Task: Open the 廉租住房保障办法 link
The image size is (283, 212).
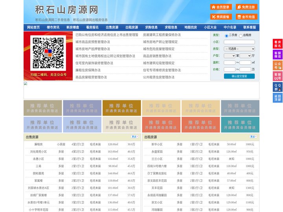Action: [x=88, y=70]
